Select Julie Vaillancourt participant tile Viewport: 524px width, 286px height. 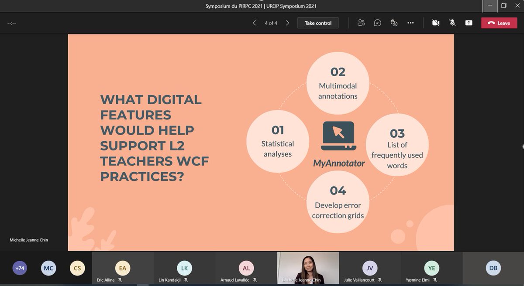(x=370, y=269)
